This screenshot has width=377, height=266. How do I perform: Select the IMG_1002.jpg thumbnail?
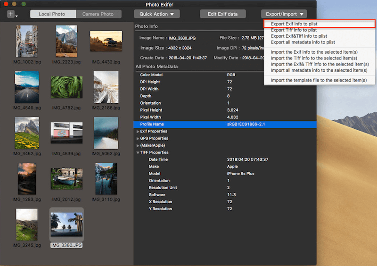click(x=27, y=41)
